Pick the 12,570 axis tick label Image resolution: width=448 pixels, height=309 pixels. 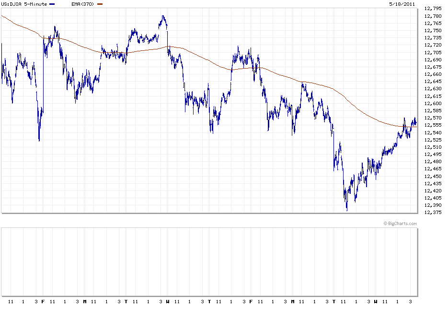click(433, 118)
